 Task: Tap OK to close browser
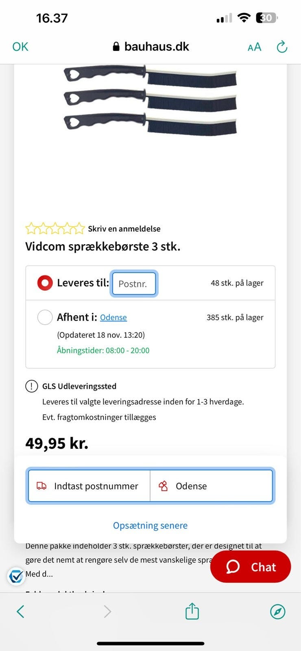[x=20, y=47]
